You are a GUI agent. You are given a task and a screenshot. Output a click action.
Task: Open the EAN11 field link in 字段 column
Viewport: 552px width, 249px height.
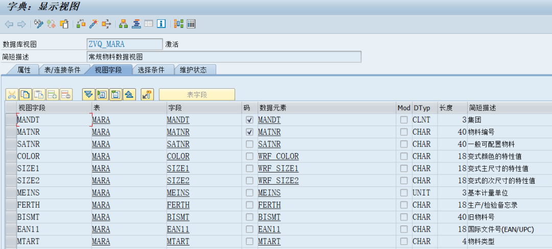click(178, 229)
